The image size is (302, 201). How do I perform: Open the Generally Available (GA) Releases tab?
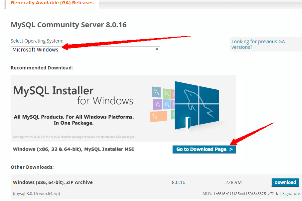tap(52, 3)
